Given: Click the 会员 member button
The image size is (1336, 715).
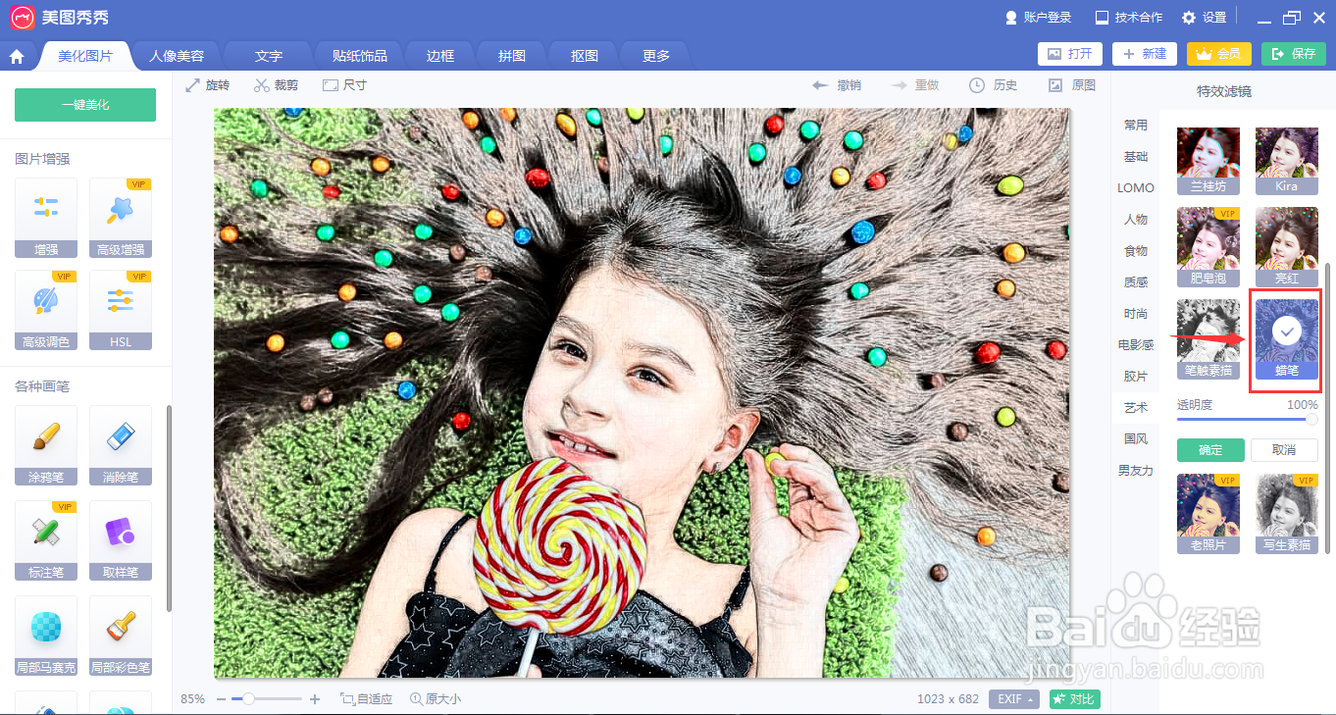Looking at the screenshot, I should (x=1219, y=54).
